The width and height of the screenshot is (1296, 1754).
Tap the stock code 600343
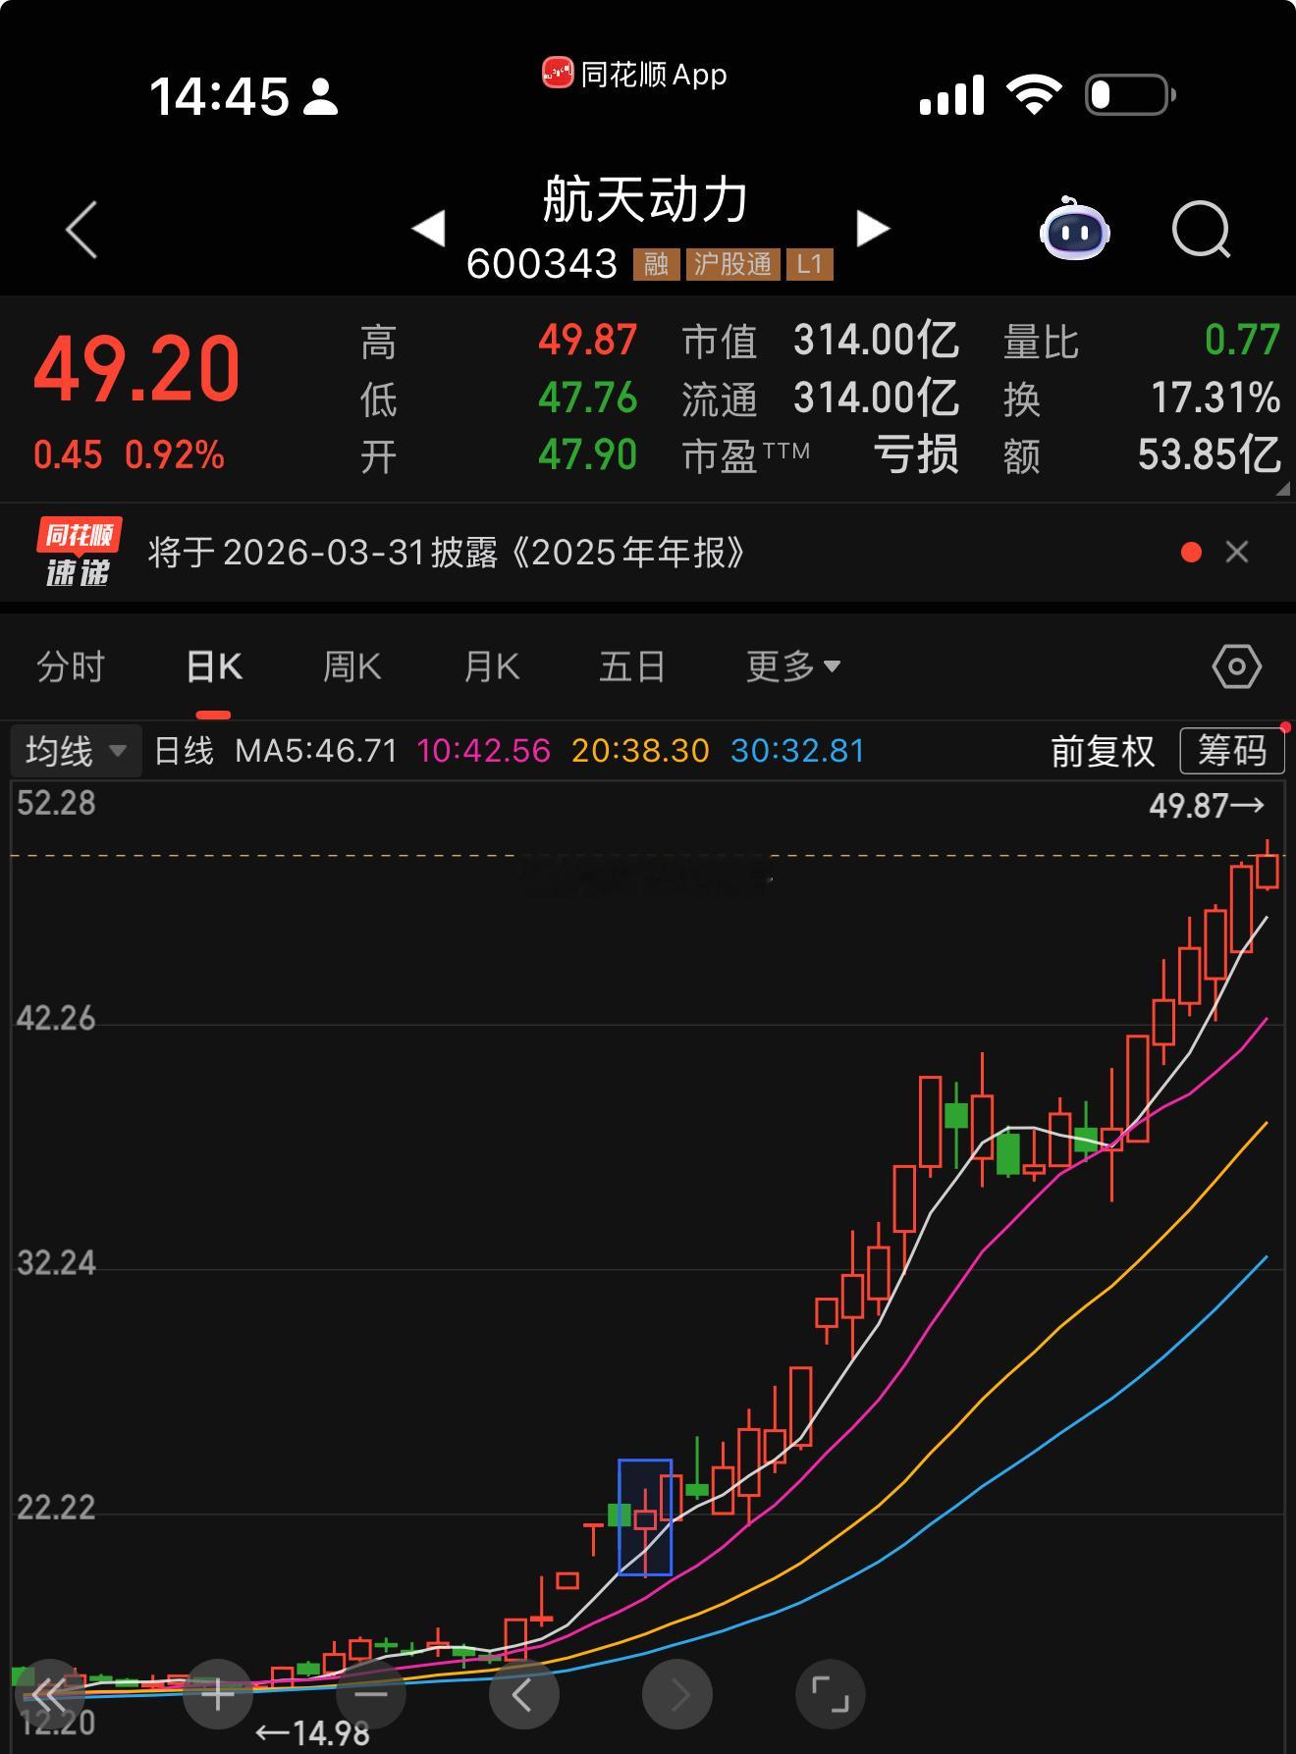coord(542,264)
